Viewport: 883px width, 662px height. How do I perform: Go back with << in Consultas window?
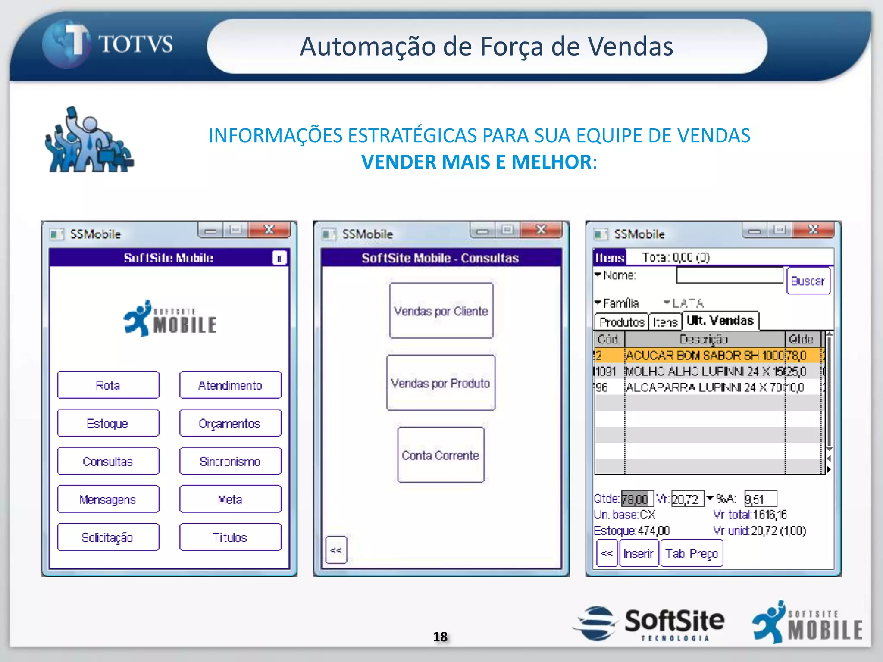tap(336, 550)
